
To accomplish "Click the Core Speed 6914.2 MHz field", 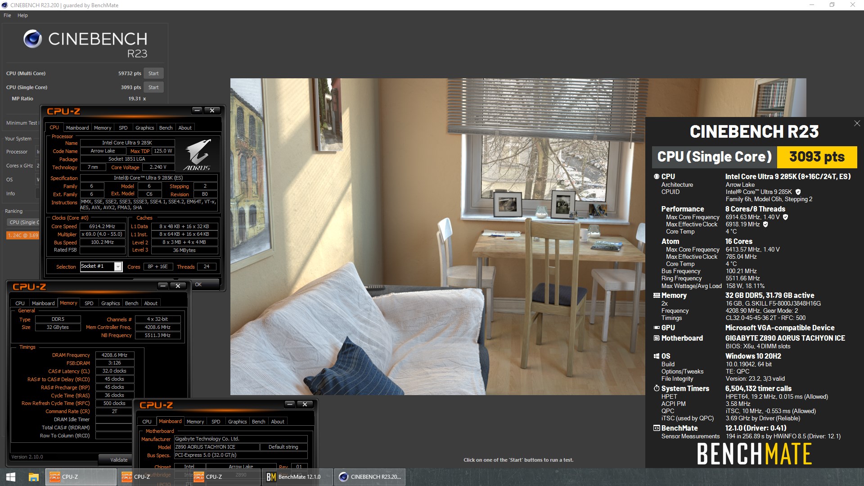I will point(102,226).
